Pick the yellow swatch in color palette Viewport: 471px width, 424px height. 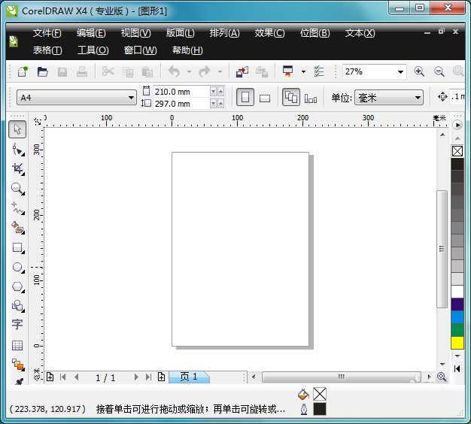457,343
